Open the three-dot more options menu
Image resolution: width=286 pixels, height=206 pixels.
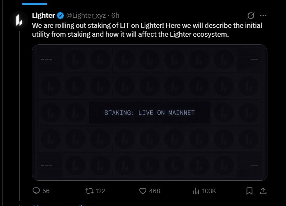pos(263,16)
